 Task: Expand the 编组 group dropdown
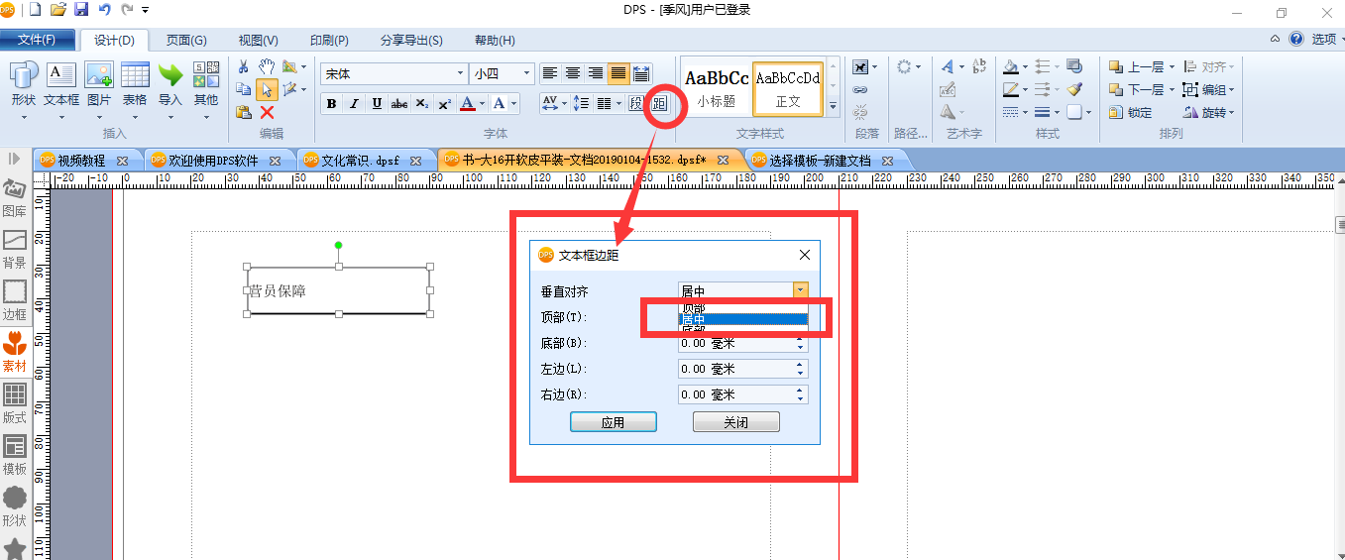(1232, 90)
